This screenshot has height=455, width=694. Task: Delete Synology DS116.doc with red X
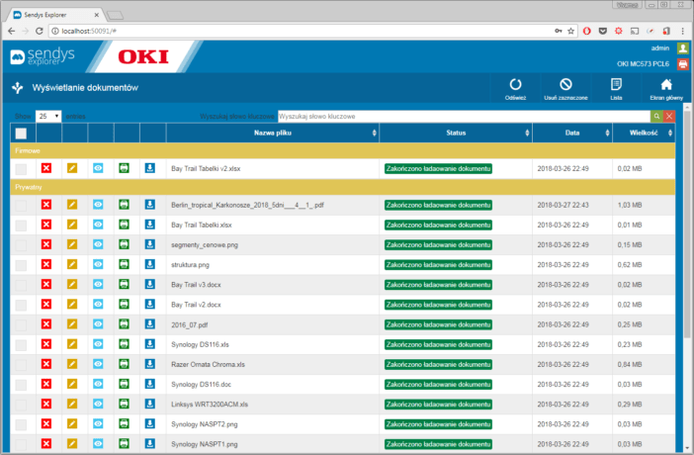point(46,384)
